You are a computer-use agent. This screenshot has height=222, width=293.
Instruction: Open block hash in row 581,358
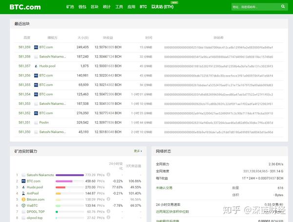(x=219, y=57)
